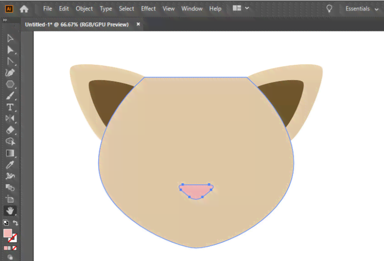Image resolution: width=384 pixels, height=261 pixels.
Task: Reset to default fill and stroke
Action: point(6,223)
